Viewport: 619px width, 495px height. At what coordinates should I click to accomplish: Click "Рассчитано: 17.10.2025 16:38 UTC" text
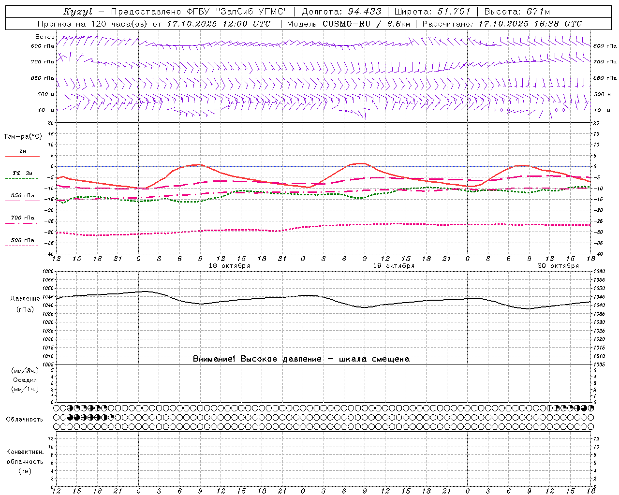[502, 24]
